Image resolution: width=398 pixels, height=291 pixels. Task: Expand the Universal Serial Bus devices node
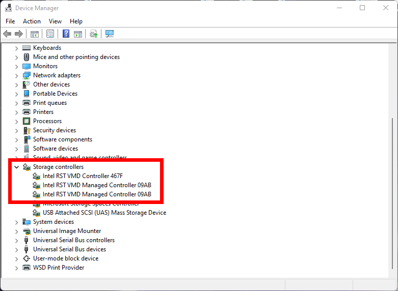16,250
